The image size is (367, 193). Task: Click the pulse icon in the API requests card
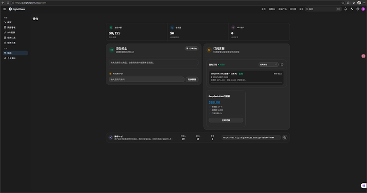pyautogui.click(x=233, y=28)
